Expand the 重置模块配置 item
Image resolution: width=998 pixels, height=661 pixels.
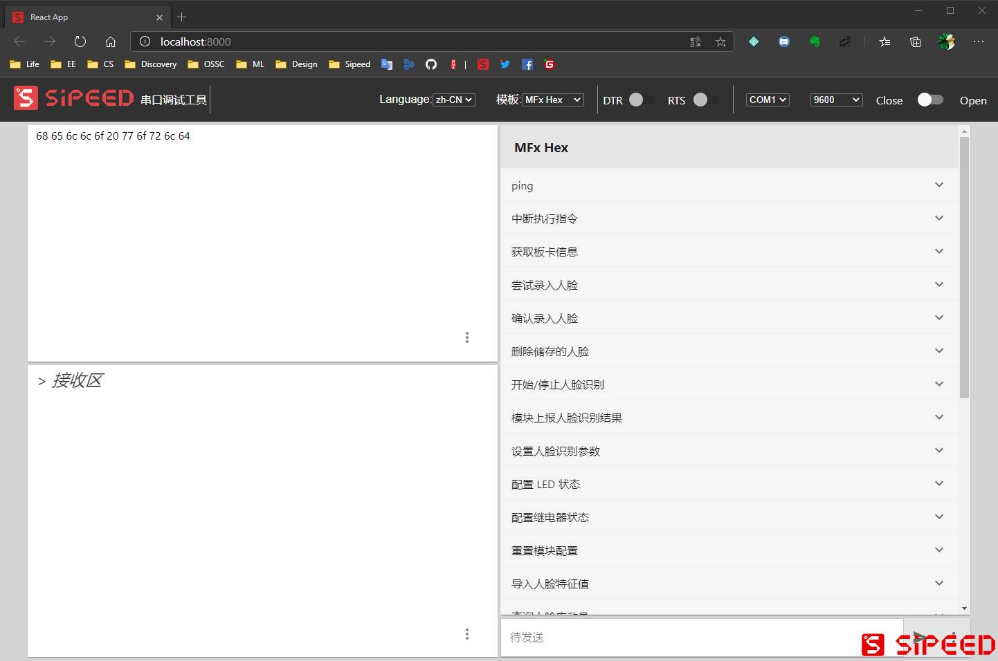pyautogui.click(x=729, y=550)
